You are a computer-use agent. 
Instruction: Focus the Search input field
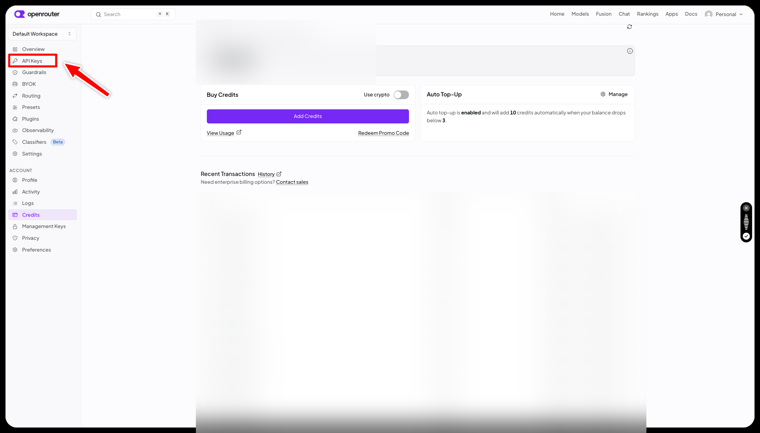click(133, 14)
